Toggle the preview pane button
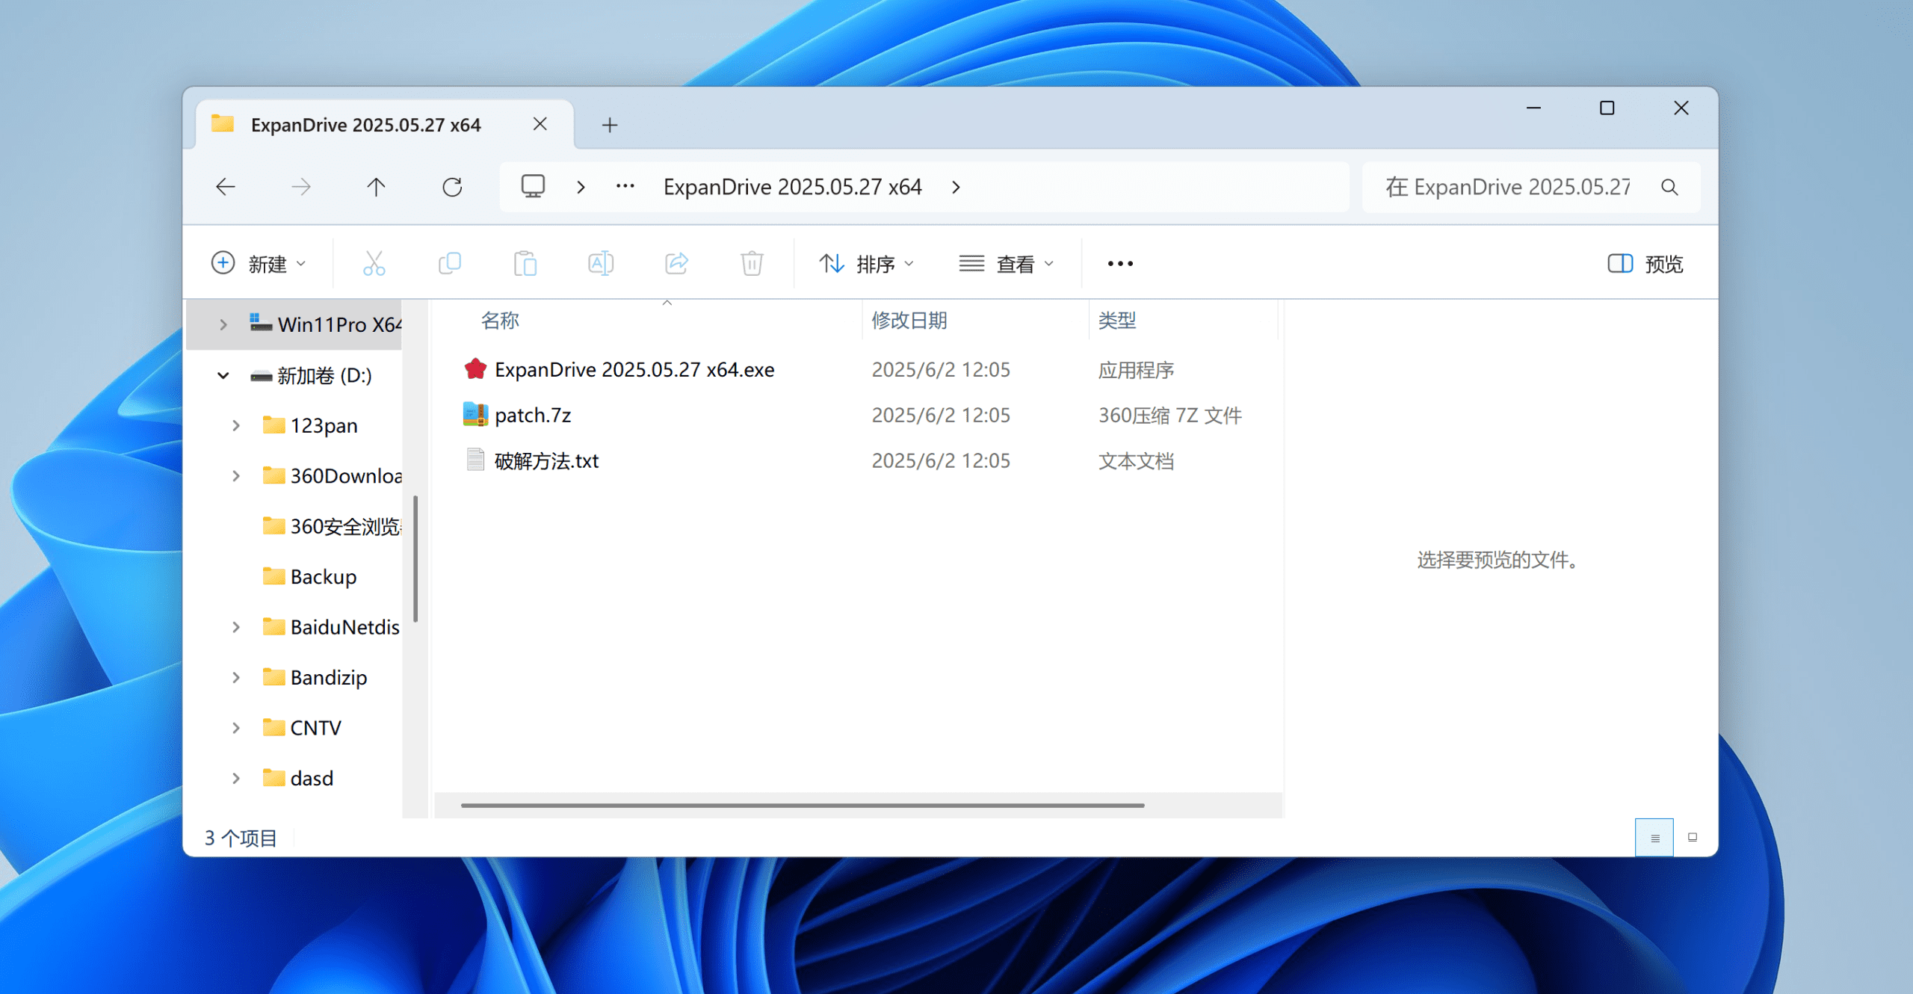The width and height of the screenshot is (1913, 994). pos(1645,263)
